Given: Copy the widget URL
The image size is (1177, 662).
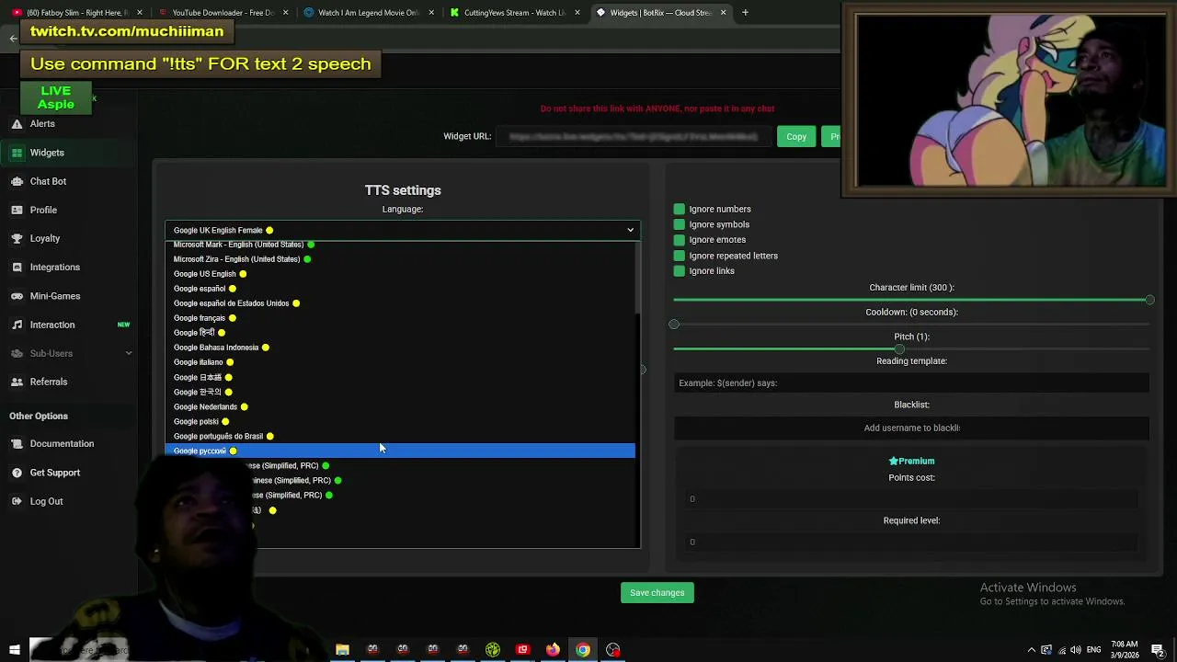Looking at the screenshot, I should click(x=796, y=136).
